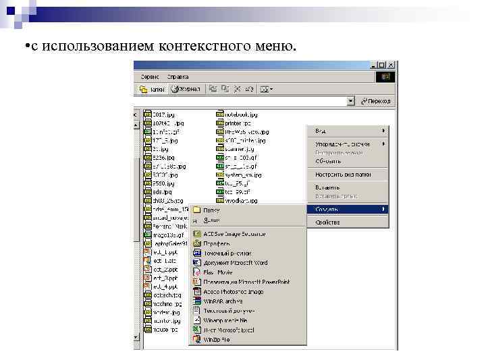Maximize the Explorer window
The height and width of the screenshot is (364, 486).
382,65
